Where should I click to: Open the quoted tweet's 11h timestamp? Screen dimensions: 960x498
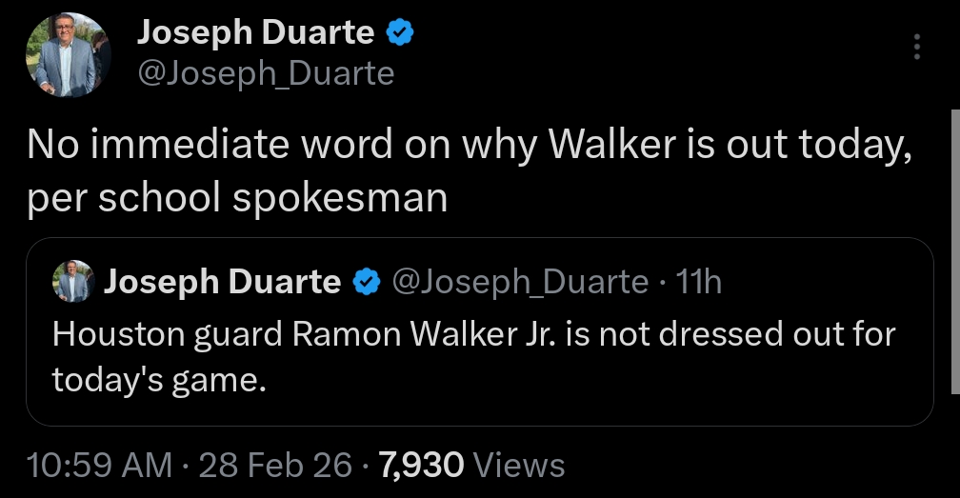[697, 282]
